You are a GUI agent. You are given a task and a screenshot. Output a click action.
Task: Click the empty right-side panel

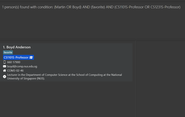tap(161, 79)
